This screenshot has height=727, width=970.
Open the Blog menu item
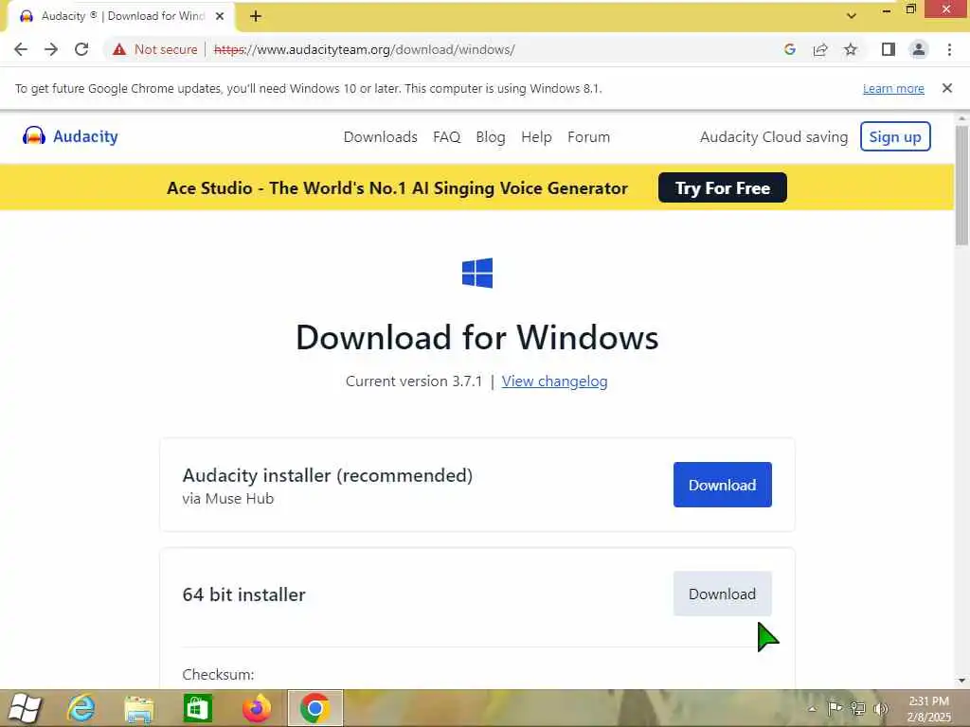click(x=491, y=136)
